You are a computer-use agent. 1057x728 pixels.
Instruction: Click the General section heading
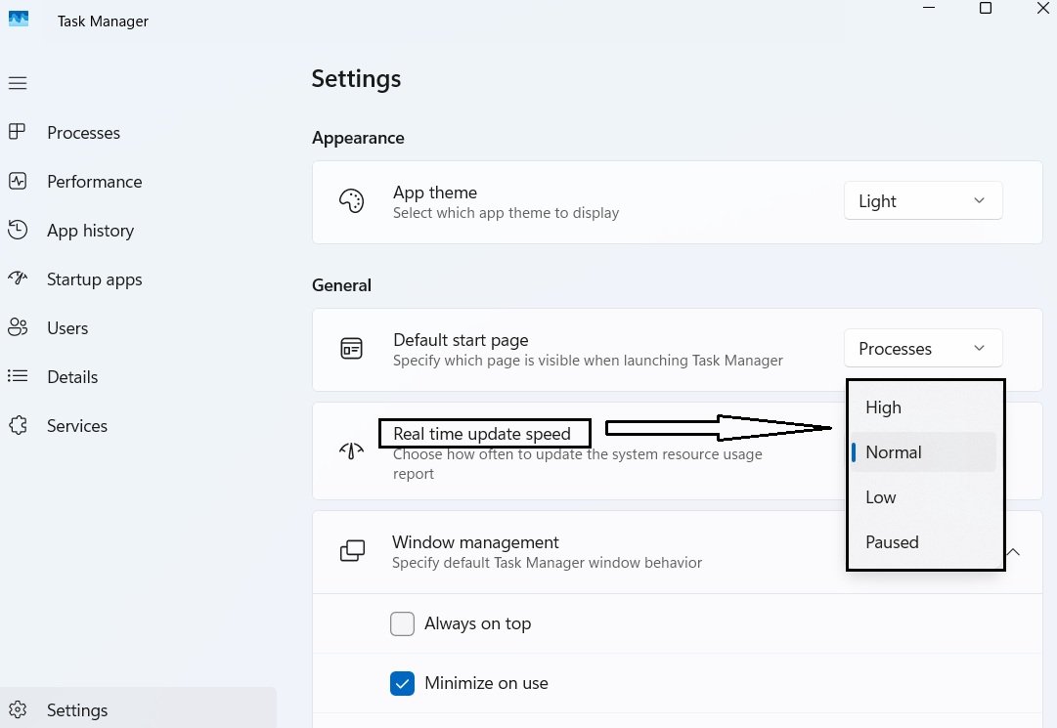341,285
